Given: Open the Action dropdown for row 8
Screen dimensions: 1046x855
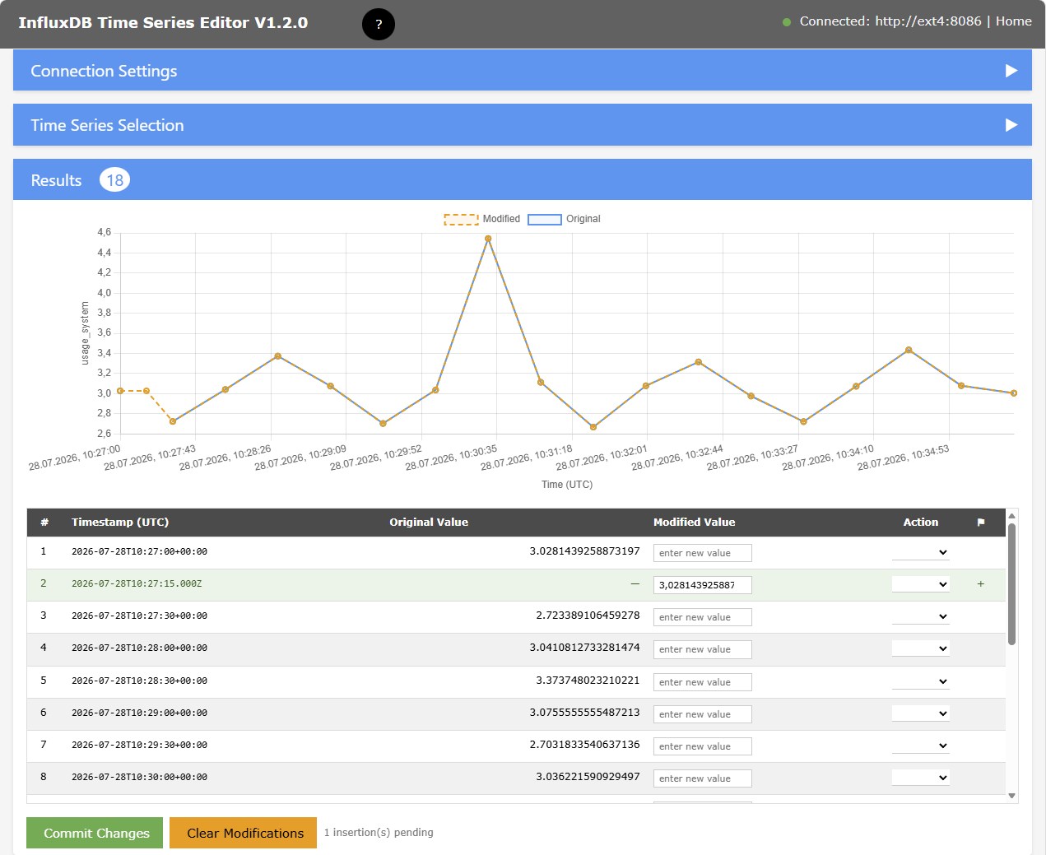Looking at the screenshot, I should (921, 778).
